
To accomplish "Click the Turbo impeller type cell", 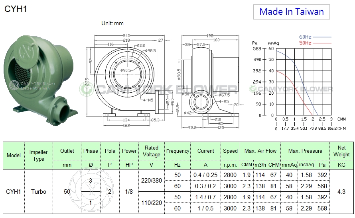I will coord(38,192).
